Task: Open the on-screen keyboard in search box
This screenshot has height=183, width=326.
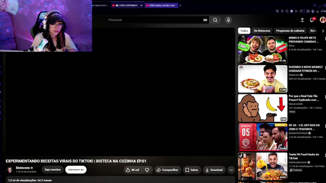Action: click(205, 20)
